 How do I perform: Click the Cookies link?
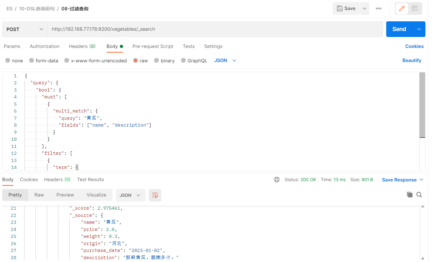pos(414,46)
